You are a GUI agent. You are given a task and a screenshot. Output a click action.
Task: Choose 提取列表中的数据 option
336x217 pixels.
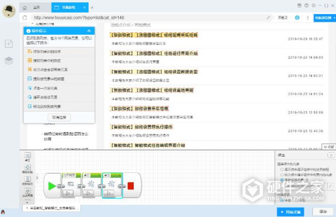[59, 61]
